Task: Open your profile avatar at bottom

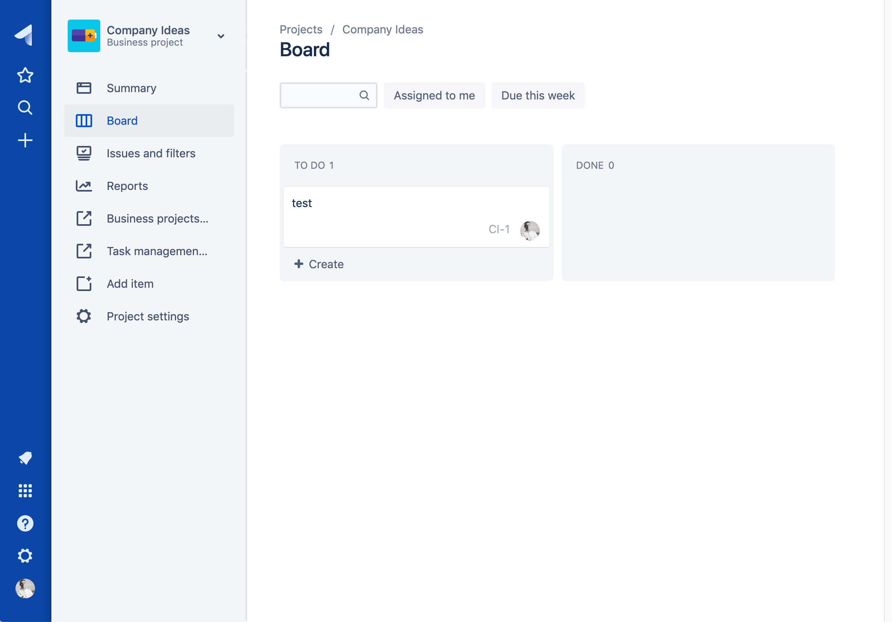Action: click(x=25, y=589)
